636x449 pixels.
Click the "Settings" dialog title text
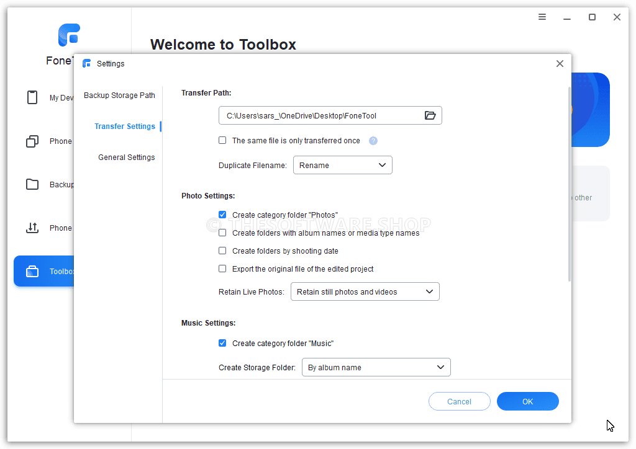(x=111, y=64)
